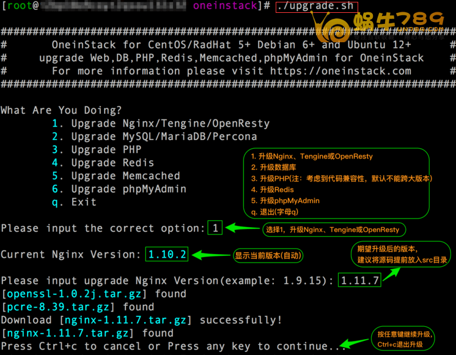Screen dimensions: 456x355
Task: Pick the Upgrade phpMyAdmin entry
Action: click(128, 189)
